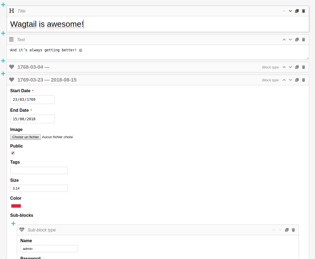Click the Aucun fichier choisi text
315x259 pixels.
click(x=58, y=137)
